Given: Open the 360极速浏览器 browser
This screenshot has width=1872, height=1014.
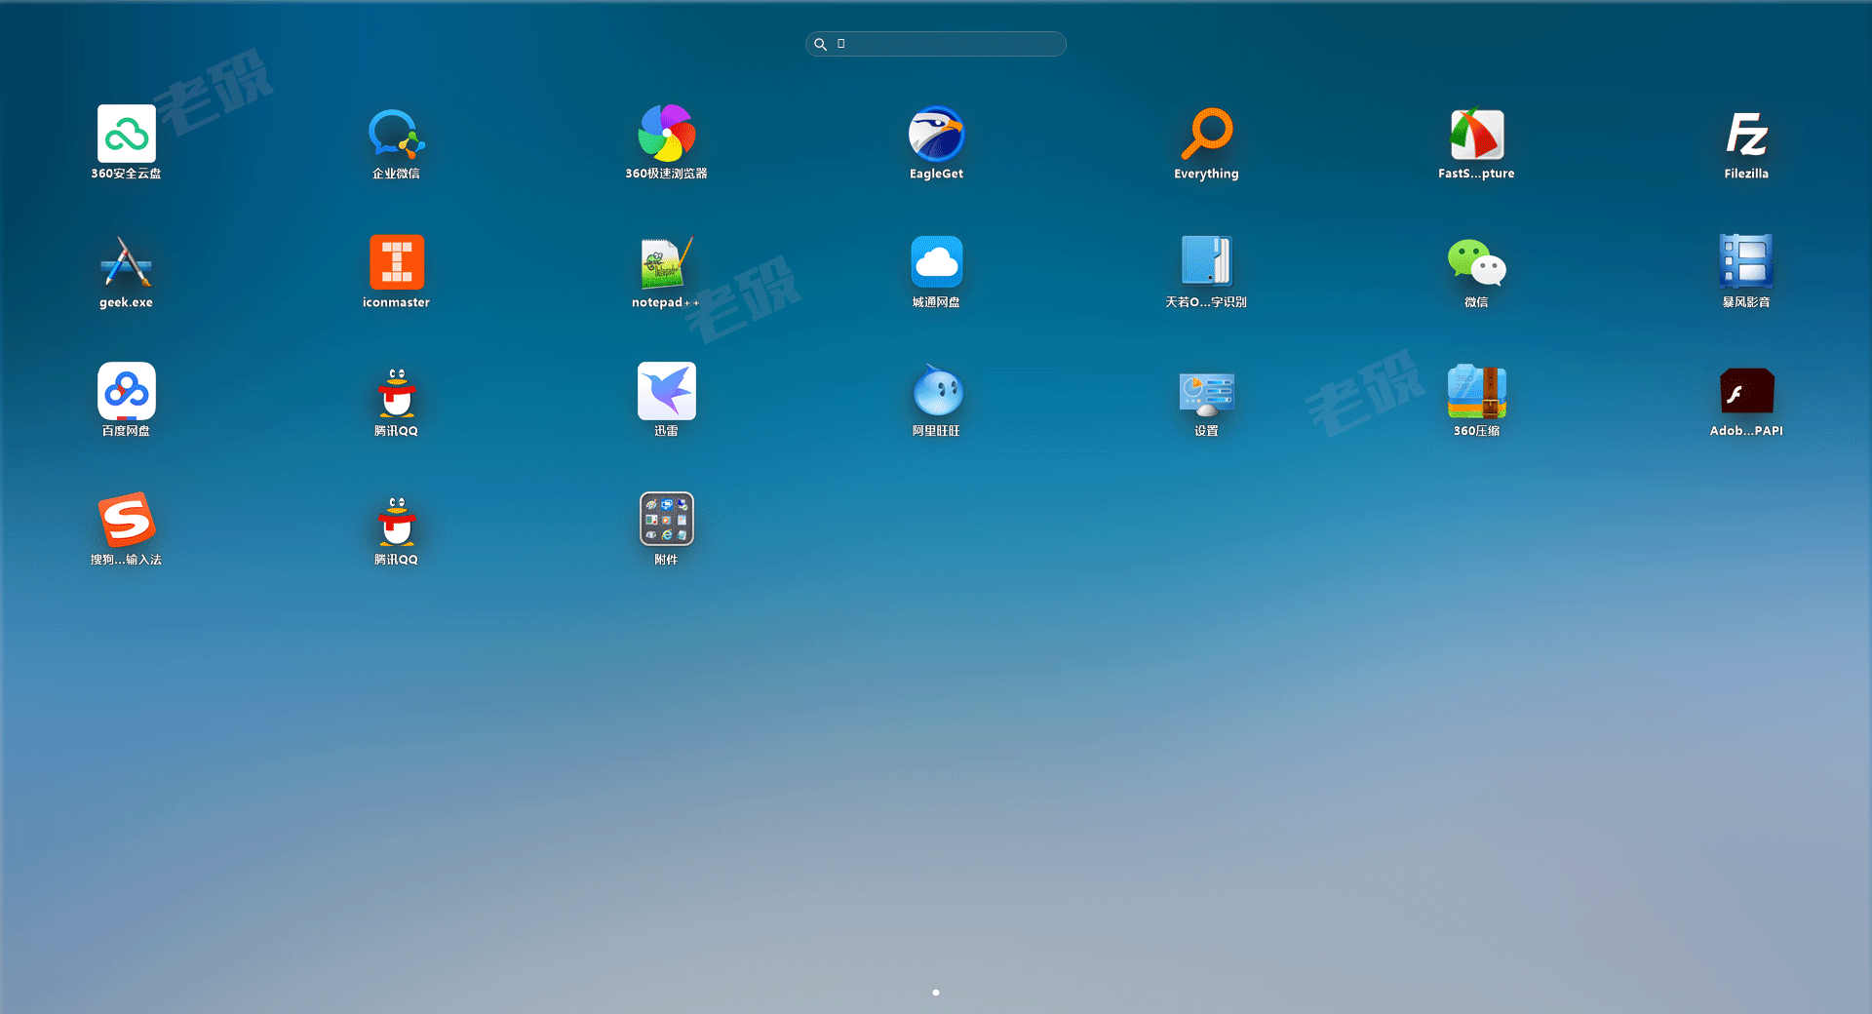Looking at the screenshot, I should pyautogui.click(x=666, y=134).
